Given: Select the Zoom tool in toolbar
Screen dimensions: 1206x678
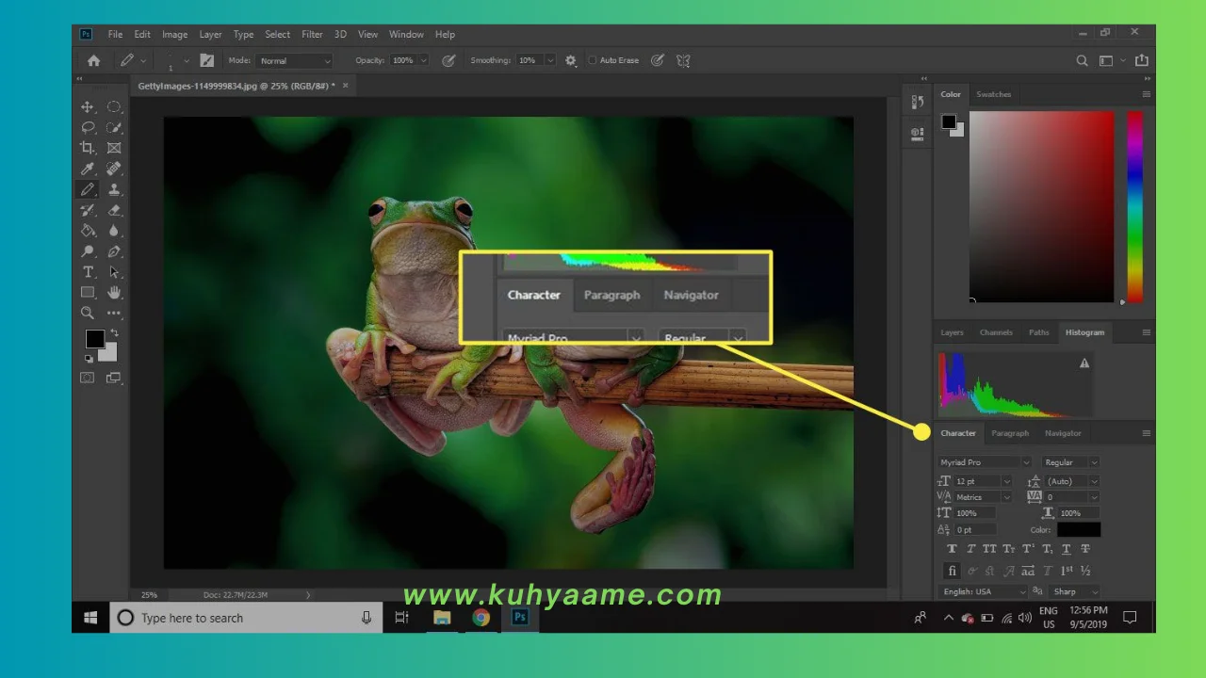Looking at the screenshot, I should click(x=88, y=313).
